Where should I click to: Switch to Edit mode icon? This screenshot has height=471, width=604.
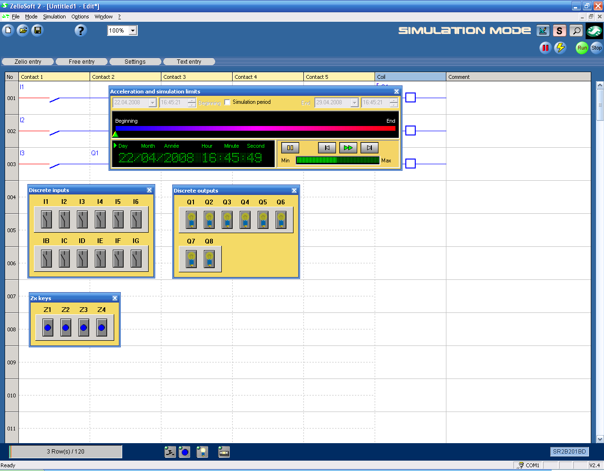coord(543,31)
